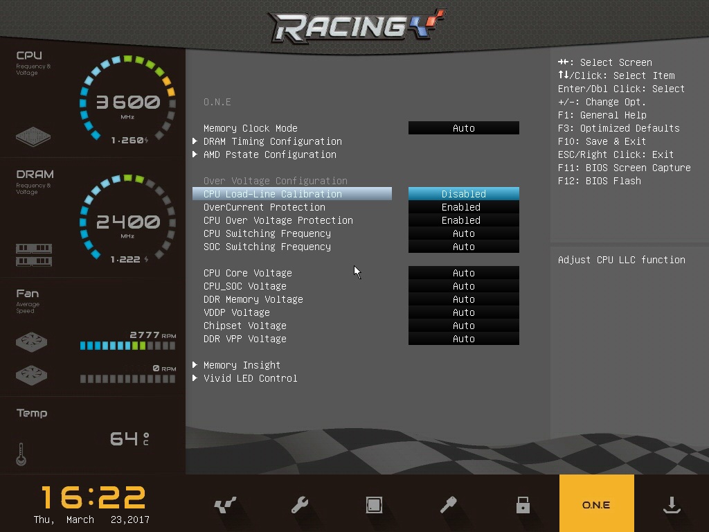Click the Adjust CPU LLC function description

(x=621, y=259)
